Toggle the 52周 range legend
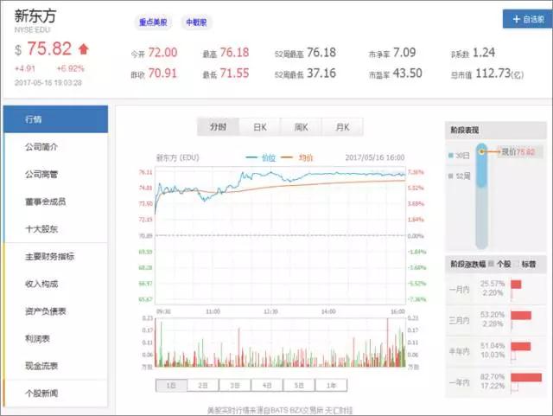This screenshot has height=416, width=553. [x=459, y=176]
